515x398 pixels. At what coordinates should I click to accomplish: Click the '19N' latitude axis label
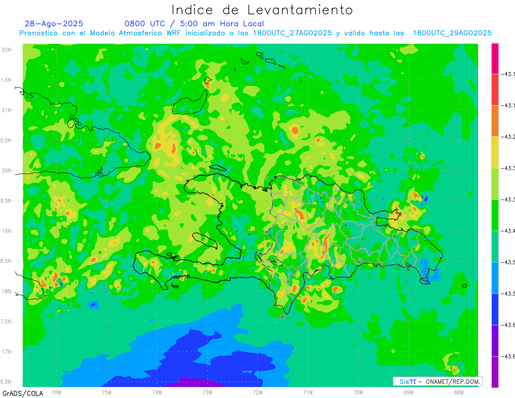click(x=6, y=231)
